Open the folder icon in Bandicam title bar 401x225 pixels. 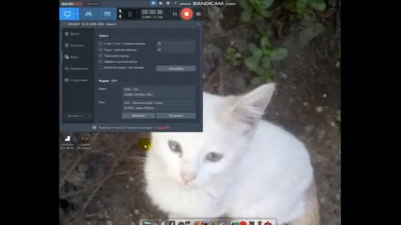coord(160,3)
